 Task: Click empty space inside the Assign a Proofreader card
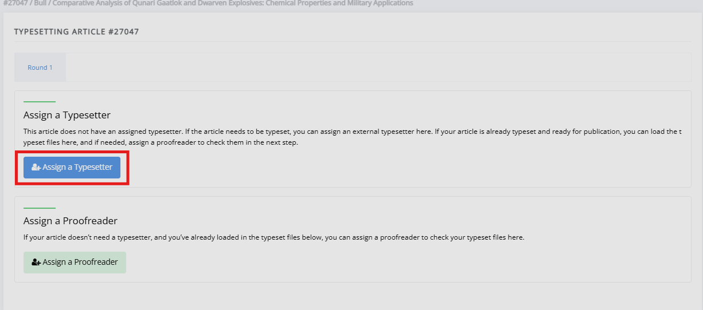click(401, 262)
